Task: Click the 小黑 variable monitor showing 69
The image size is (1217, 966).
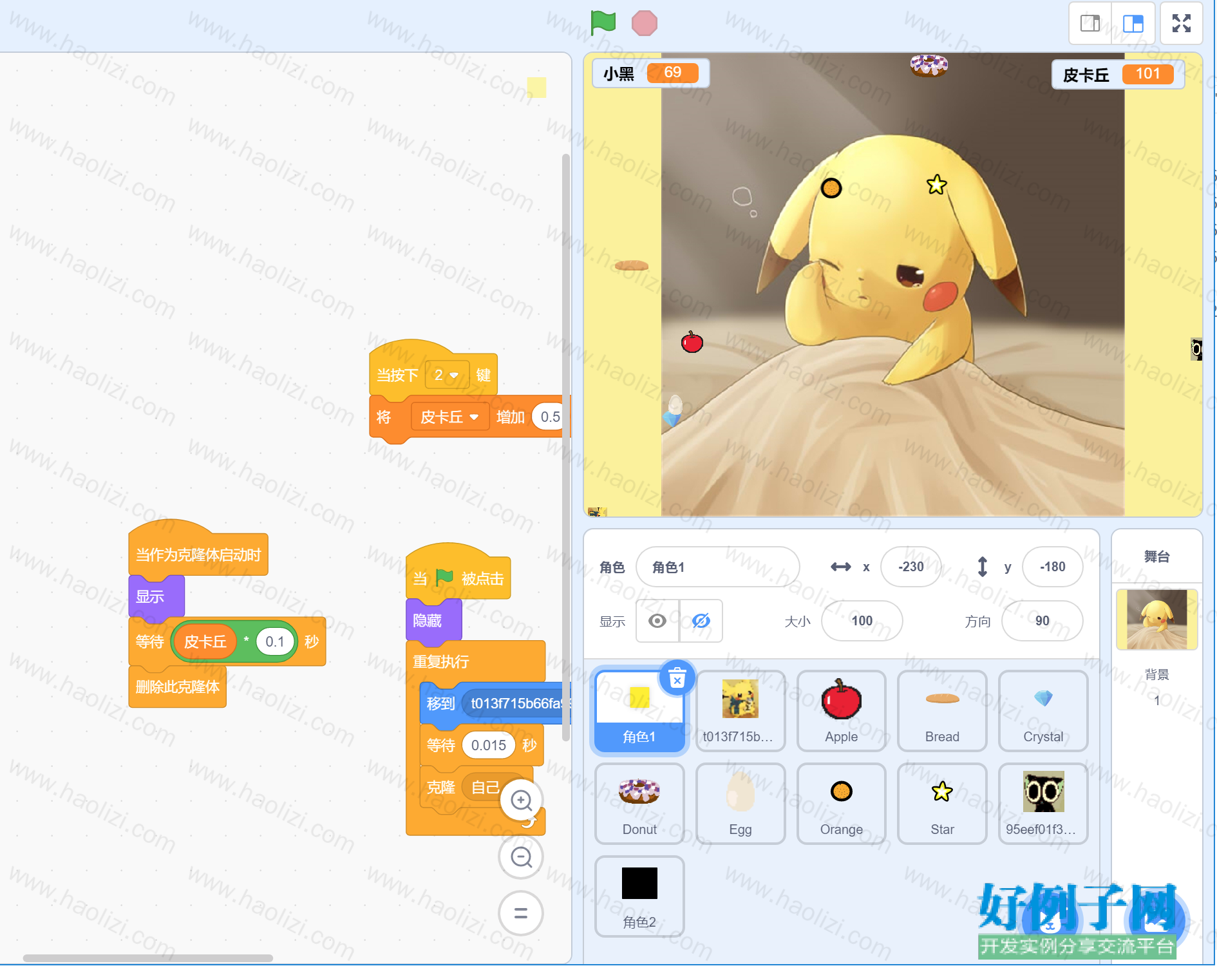Action: (650, 73)
